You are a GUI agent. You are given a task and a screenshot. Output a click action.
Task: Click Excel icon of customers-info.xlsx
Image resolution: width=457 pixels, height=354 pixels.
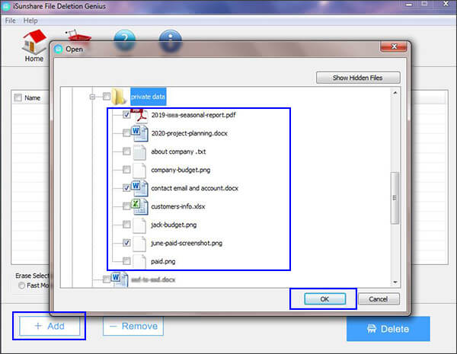(x=139, y=206)
